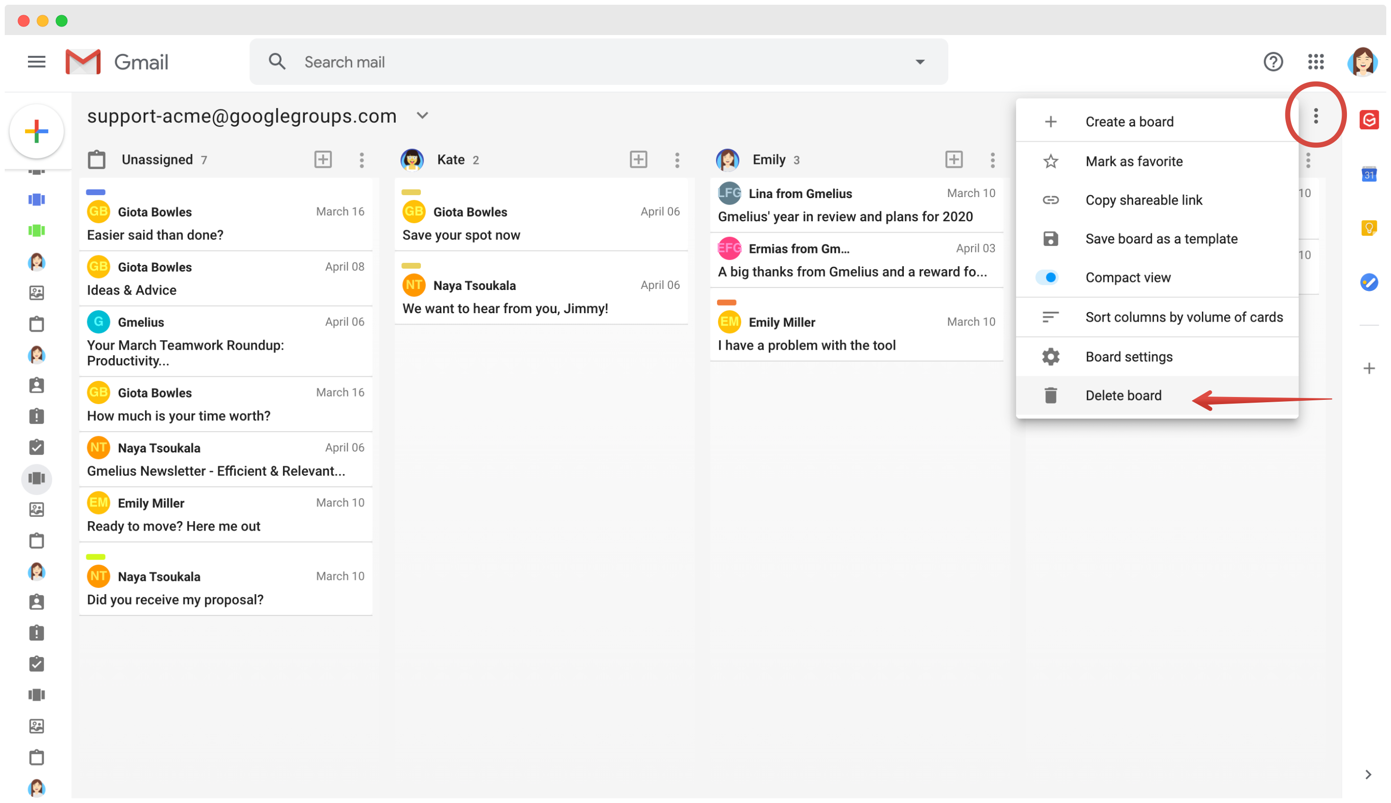Click the board's three-dot menu button
Screen dimensions: 1391x803
(x=1316, y=116)
